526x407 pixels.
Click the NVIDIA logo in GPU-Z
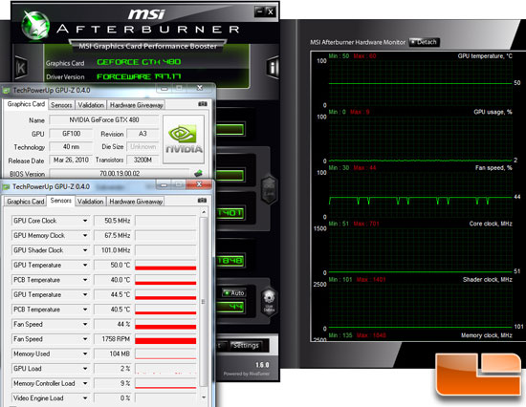tap(184, 139)
